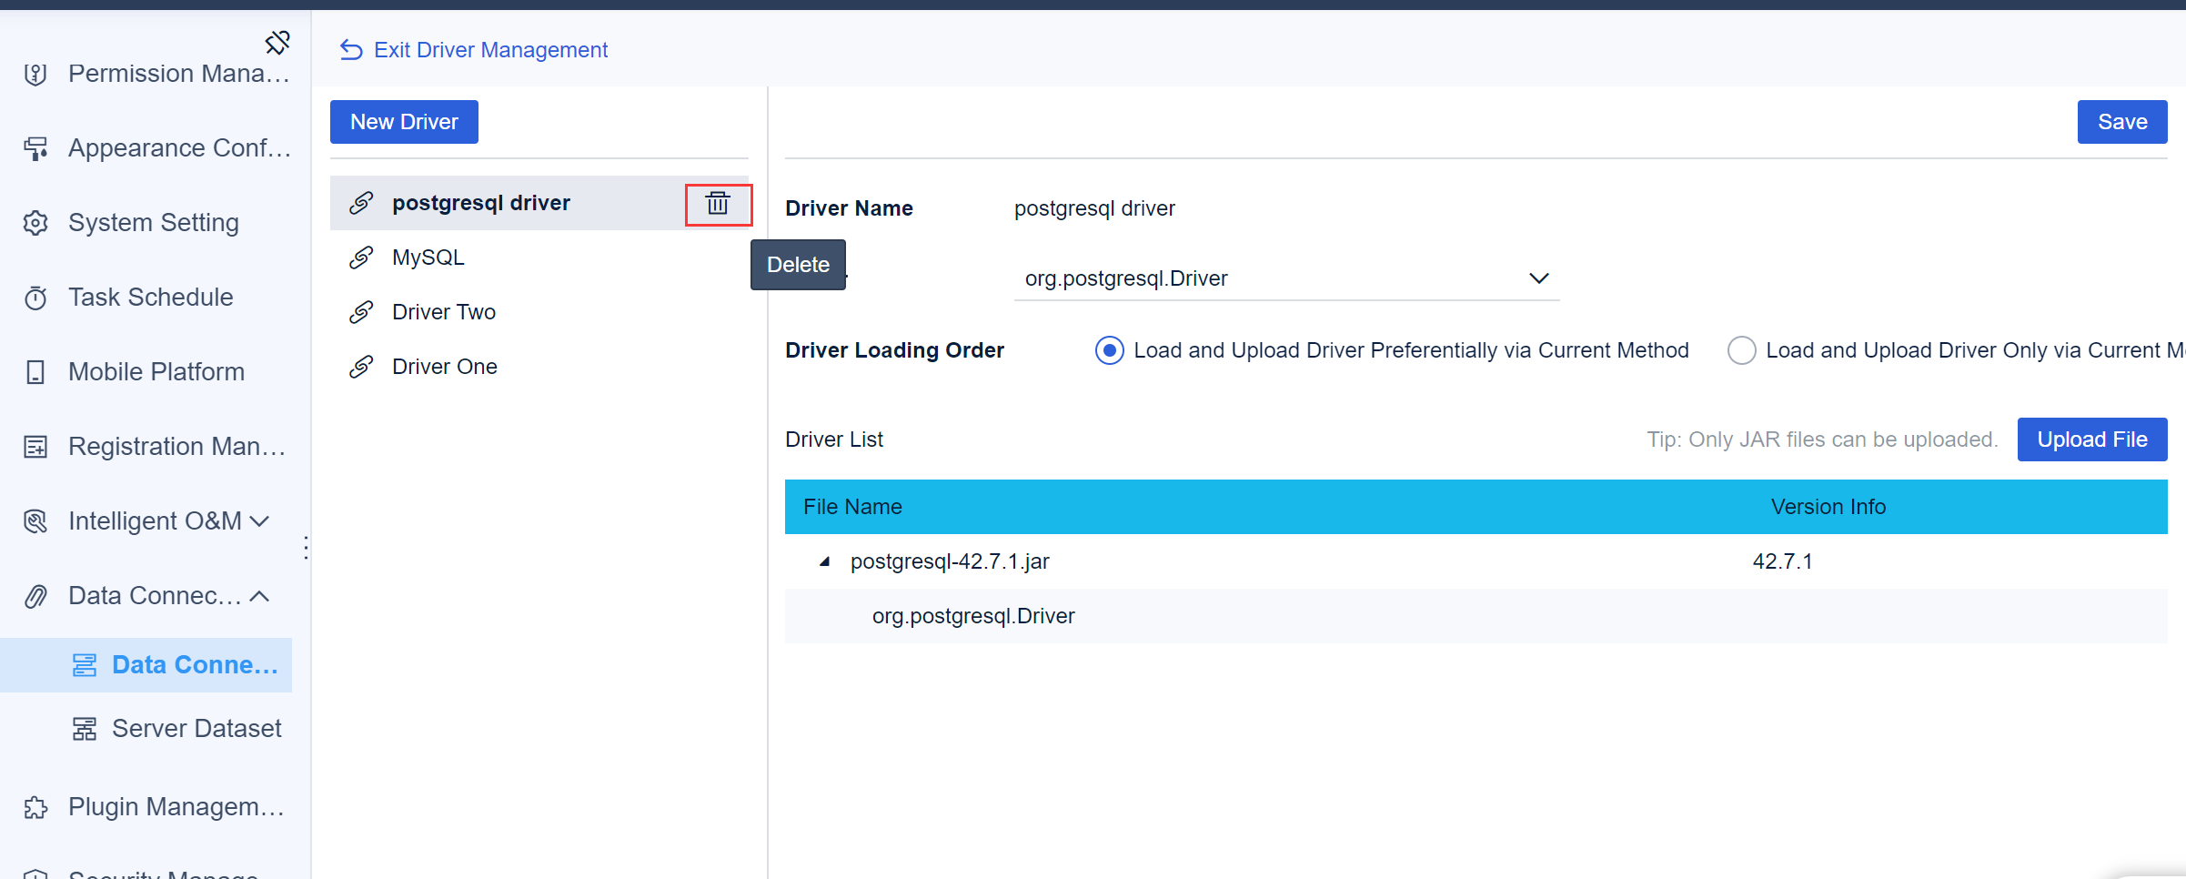This screenshot has width=2186, height=879.
Task: Enable Load and Upload Driver Only option
Action: pos(1741,349)
